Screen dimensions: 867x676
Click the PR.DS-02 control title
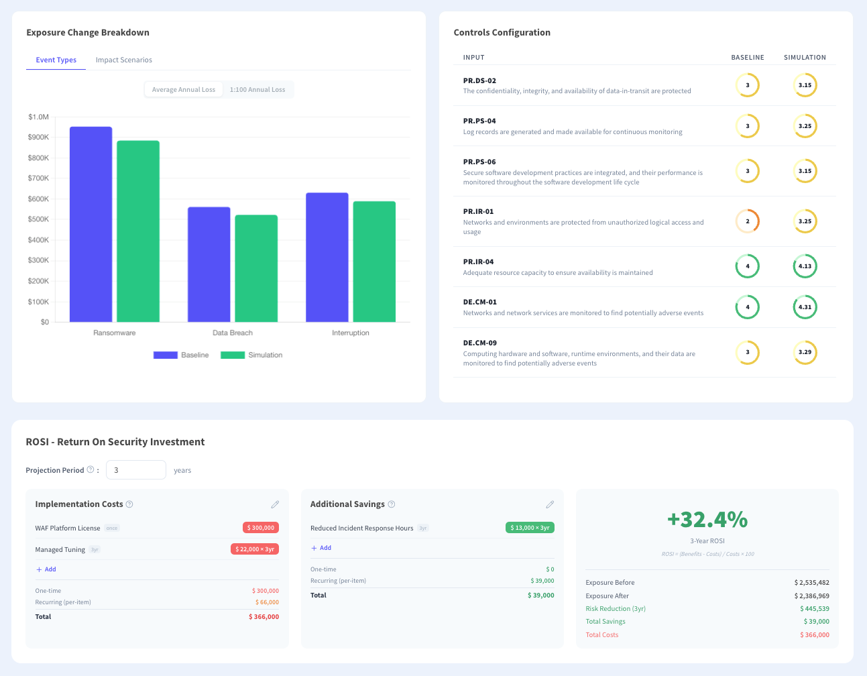pyautogui.click(x=479, y=80)
